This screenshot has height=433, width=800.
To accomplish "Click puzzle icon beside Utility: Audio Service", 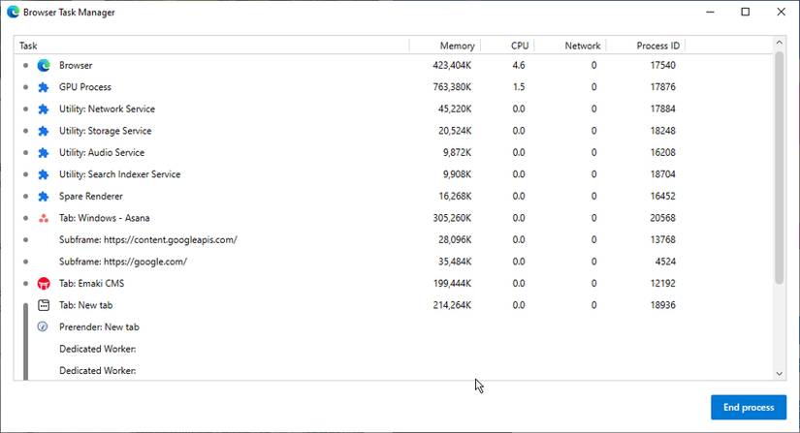I will click(43, 153).
